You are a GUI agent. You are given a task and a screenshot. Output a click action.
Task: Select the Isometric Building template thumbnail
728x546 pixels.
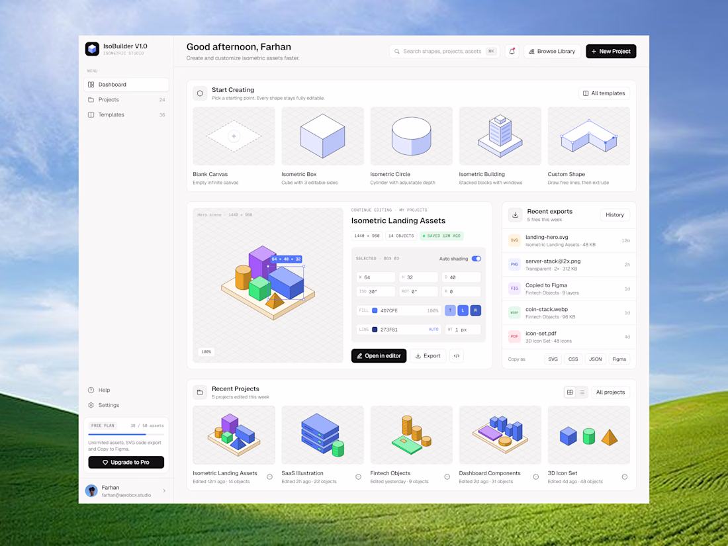tap(500, 136)
